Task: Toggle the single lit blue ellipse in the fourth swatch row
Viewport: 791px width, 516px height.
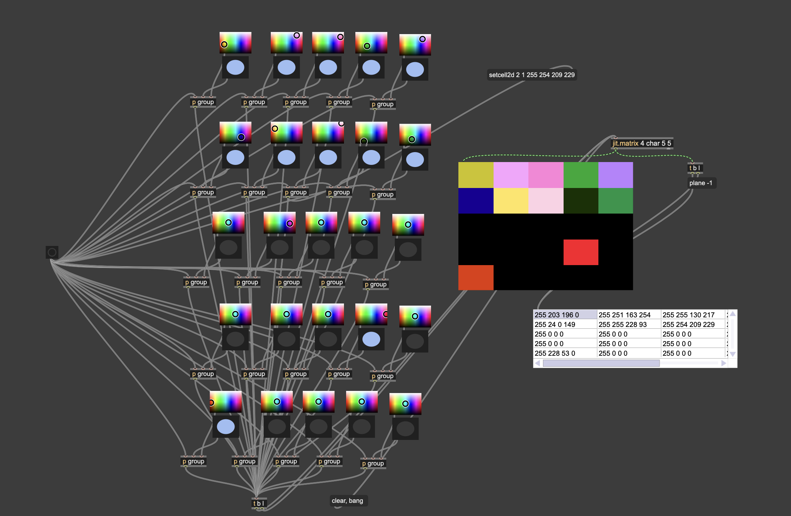Action: (372, 339)
